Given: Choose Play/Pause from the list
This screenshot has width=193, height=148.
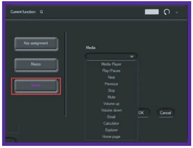Looking at the screenshot, I should click(111, 71).
